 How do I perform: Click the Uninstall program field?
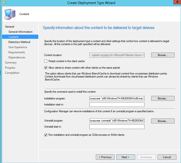point(117,121)
